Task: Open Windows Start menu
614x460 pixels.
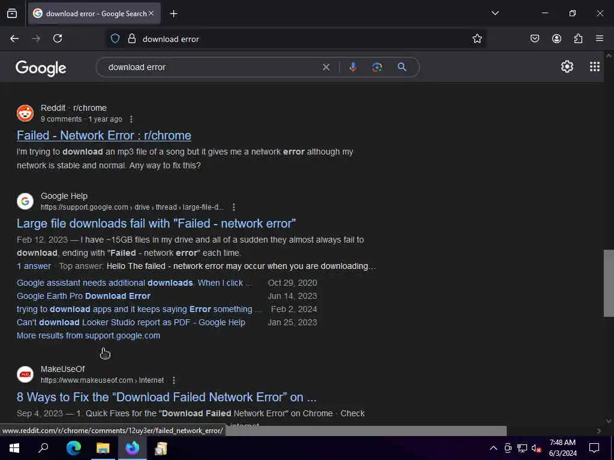Action: click(14, 448)
